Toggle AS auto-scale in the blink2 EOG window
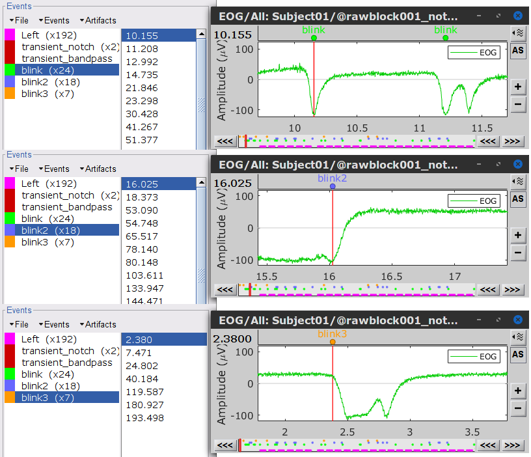Screen dimensions: 531x457 [518, 199]
